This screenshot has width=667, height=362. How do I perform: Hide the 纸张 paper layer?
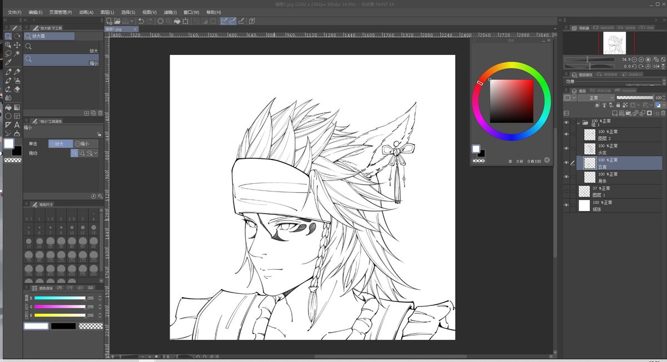coord(566,205)
